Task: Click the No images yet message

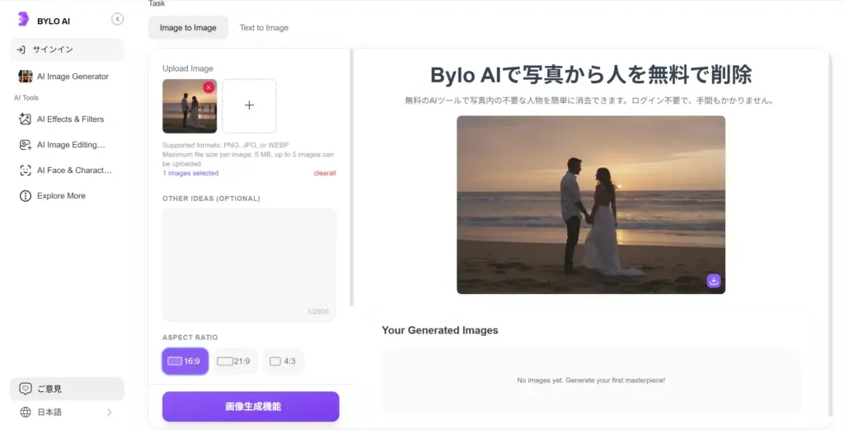Action: [591, 380]
